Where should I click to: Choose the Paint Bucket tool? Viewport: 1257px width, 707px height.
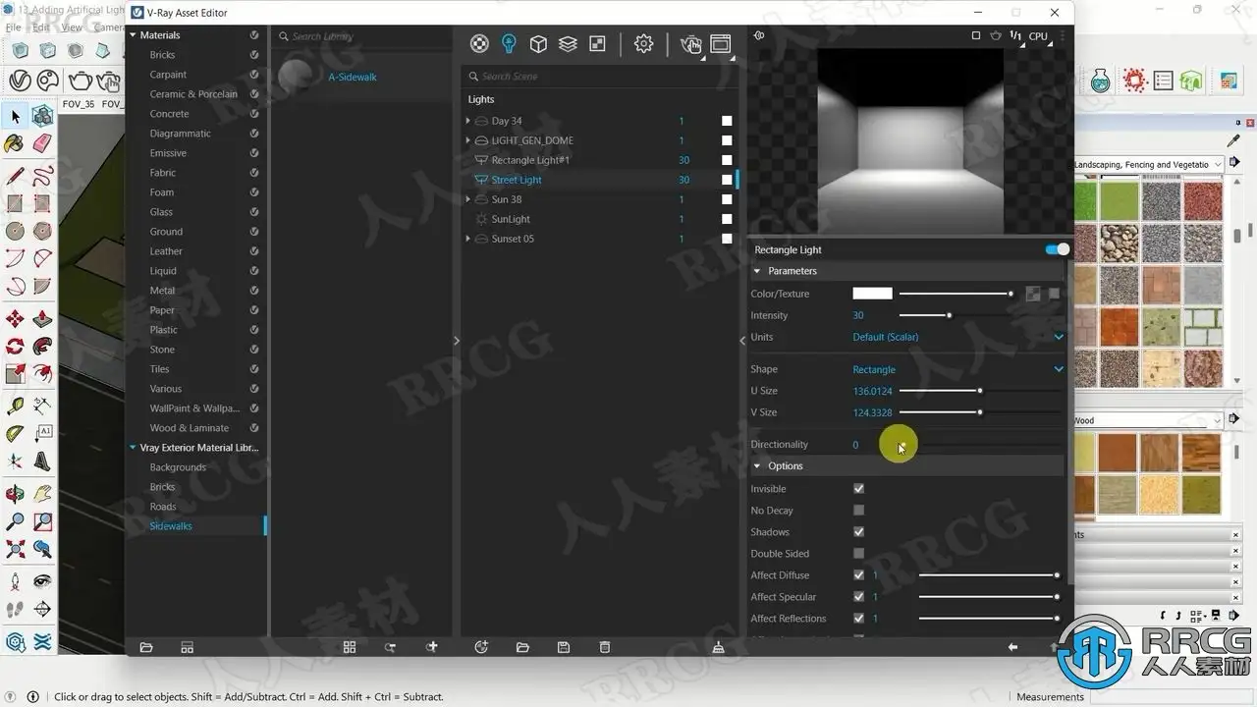click(x=15, y=144)
